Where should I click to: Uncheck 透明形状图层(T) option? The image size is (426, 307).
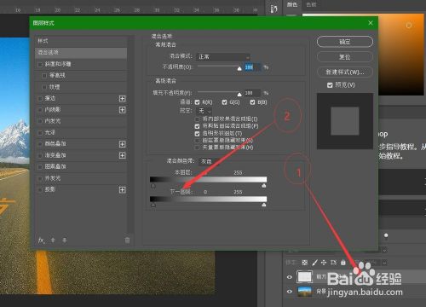197,133
